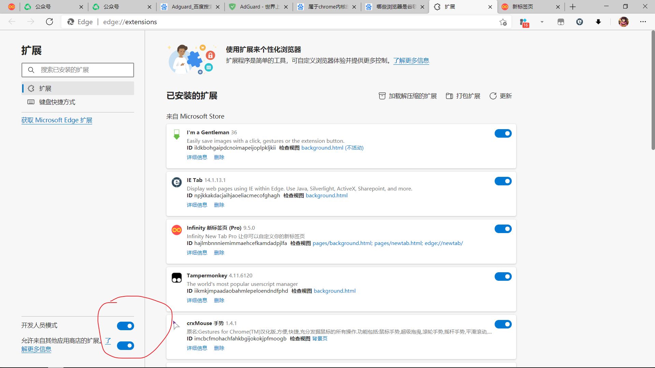
Task: Open the Collections icon in the toolbar
Action: (x=561, y=21)
